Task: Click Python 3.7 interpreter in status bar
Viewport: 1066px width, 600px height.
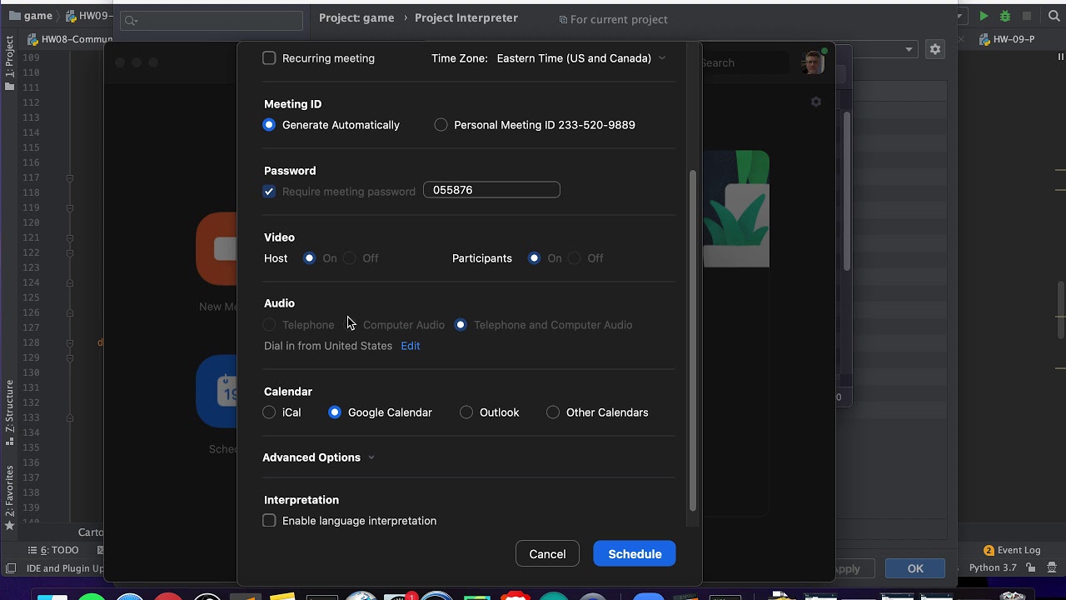Action: tap(993, 567)
